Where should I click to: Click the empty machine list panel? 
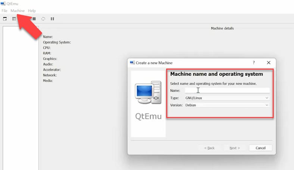tap(21, 98)
